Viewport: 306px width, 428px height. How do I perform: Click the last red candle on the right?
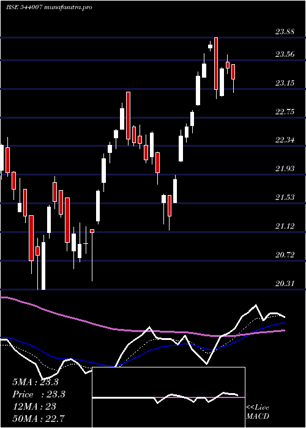[233, 72]
